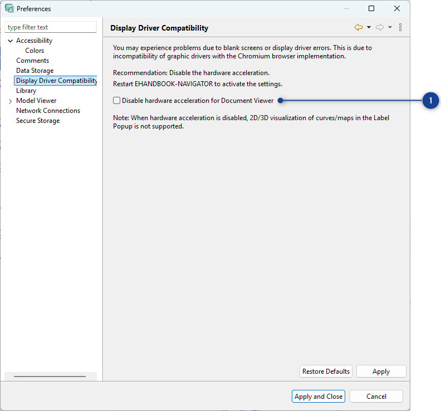This screenshot has width=441, height=411.
Task: Click the type filter text field
Action: 51,27
